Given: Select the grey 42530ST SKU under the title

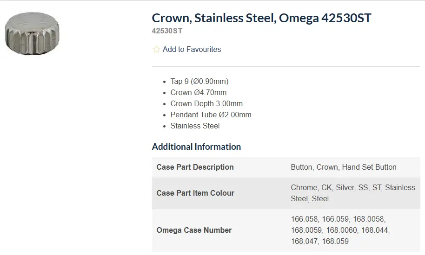Looking at the screenshot, I should 167,31.
